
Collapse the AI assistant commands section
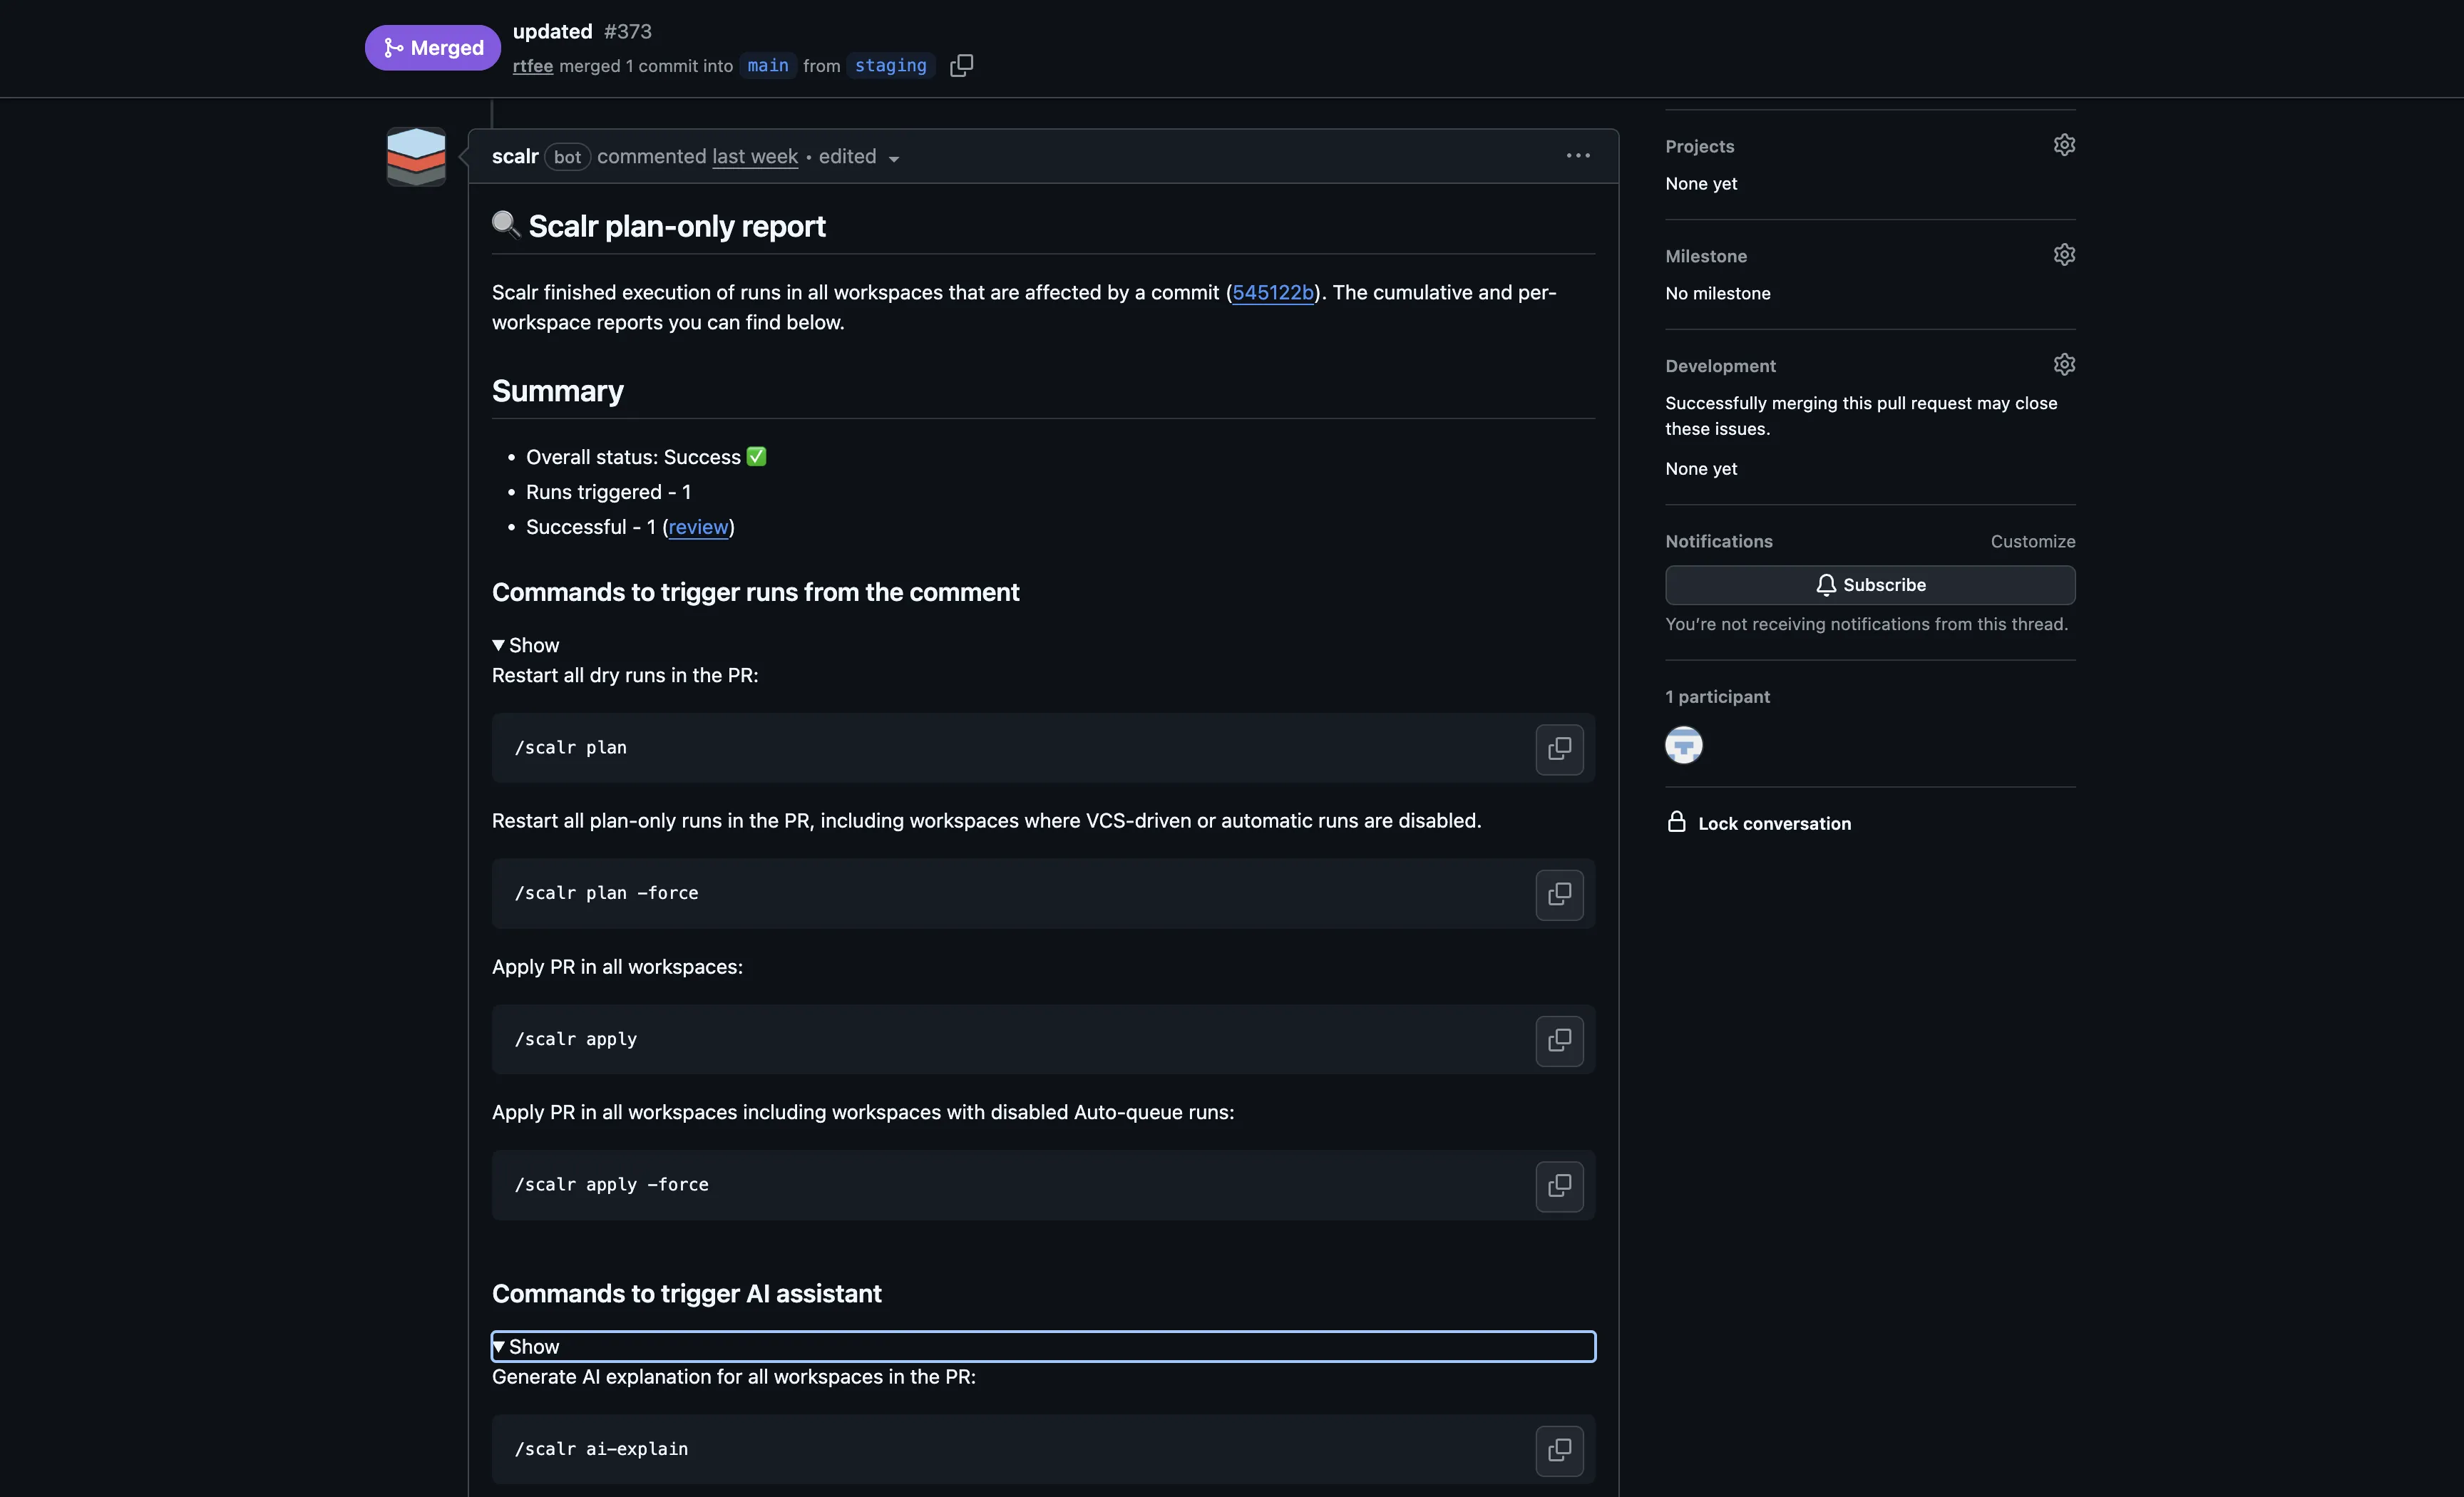click(527, 1346)
